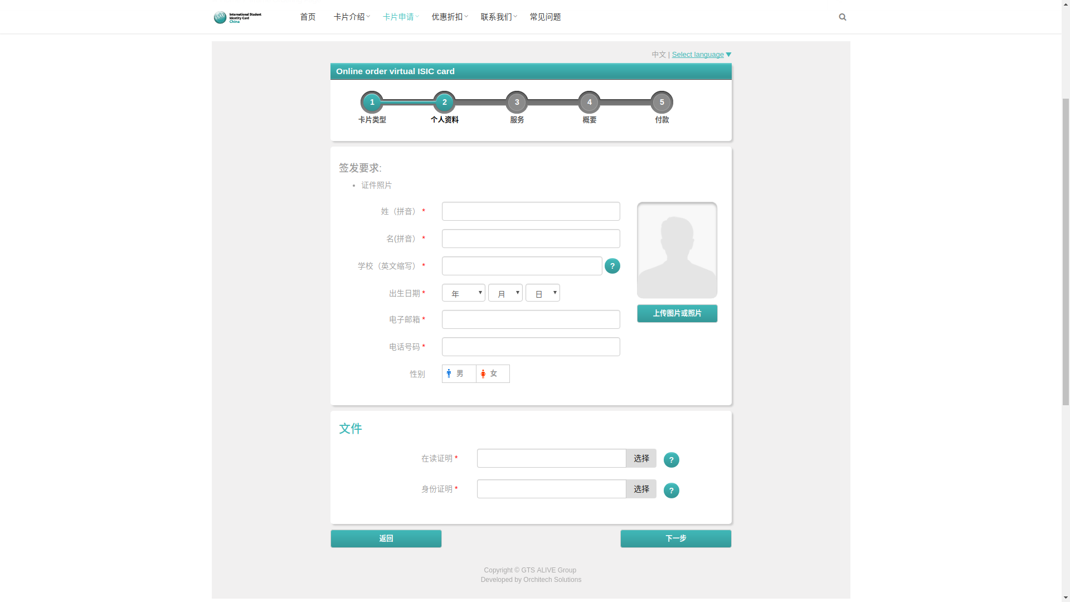
Task: Select female gender option
Action: [493, 373]
